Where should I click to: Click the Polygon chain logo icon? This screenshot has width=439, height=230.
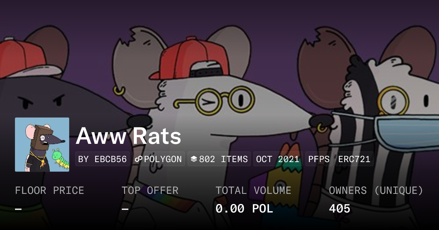click(139, 159)
